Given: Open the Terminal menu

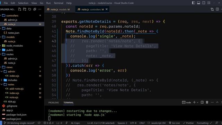Looking at the screenshot, I should tap(58, 3).
